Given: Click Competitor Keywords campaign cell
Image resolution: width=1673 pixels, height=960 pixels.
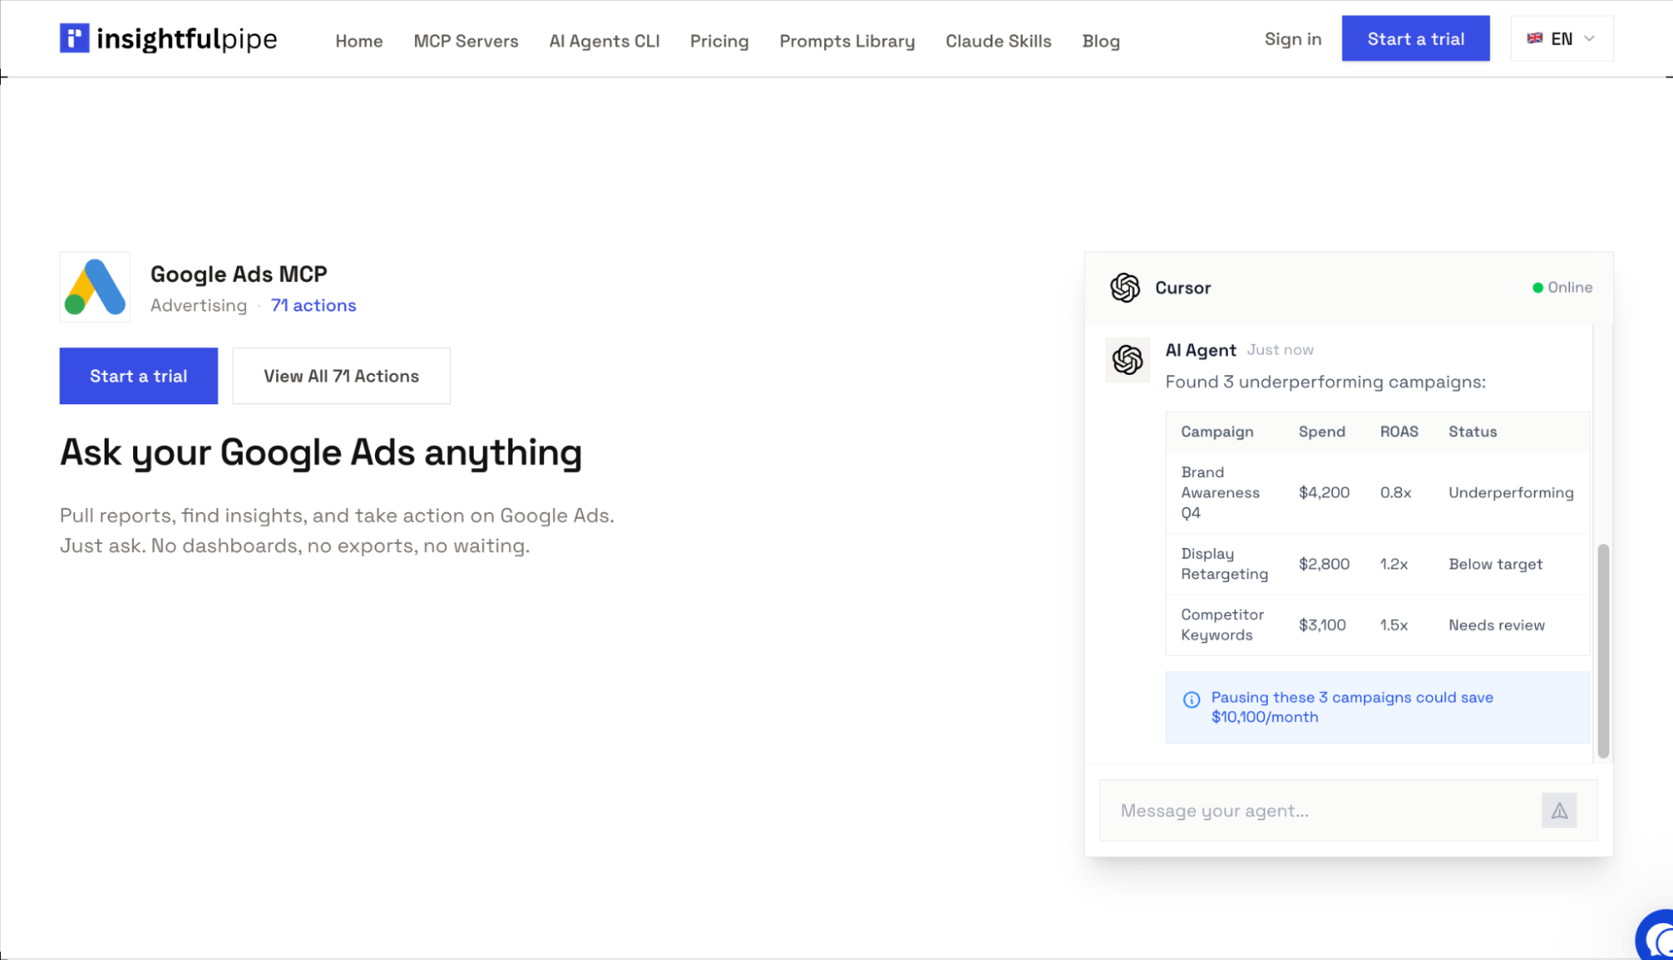Looking at the screenshot, I should (1222, 625).
